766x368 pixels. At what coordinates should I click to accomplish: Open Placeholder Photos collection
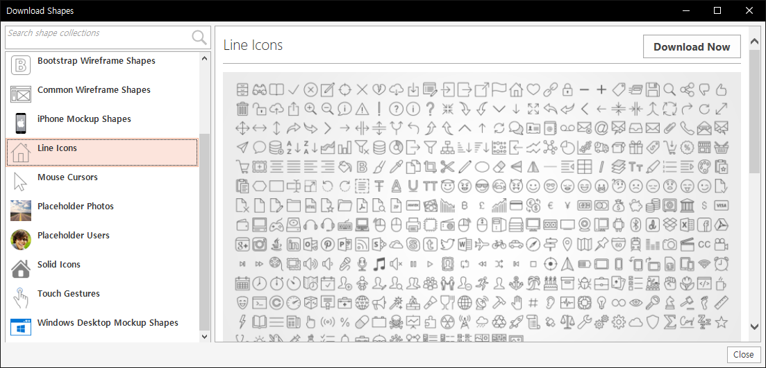(x=103, y=211)
